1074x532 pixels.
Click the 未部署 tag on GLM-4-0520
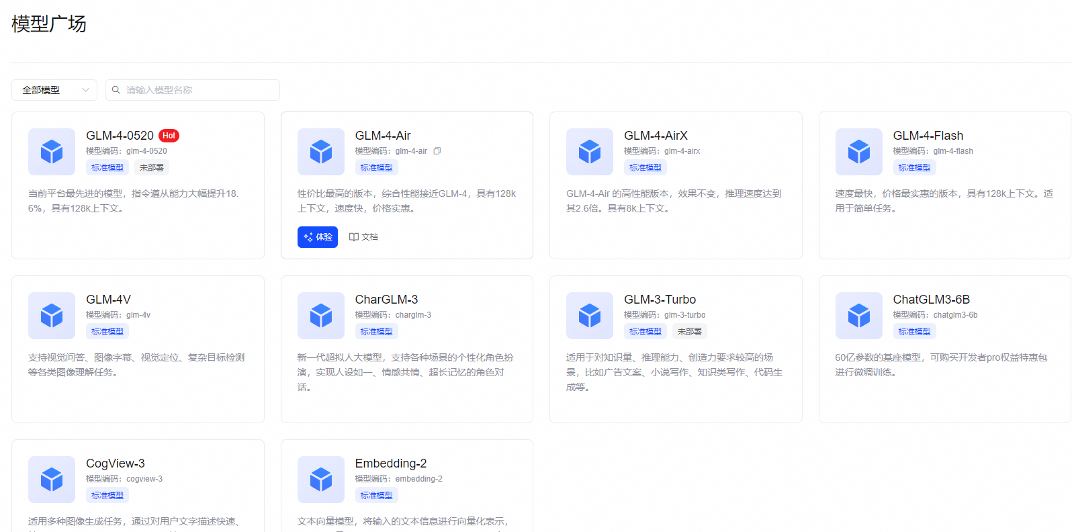point(152,168)
